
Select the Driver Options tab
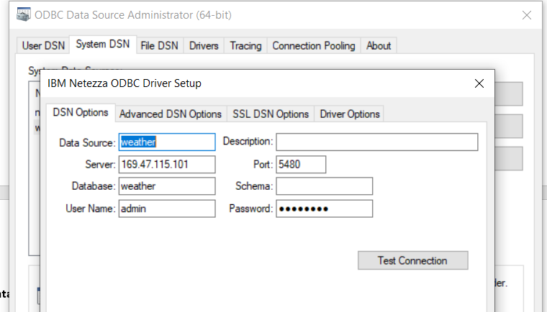(350, 114)
